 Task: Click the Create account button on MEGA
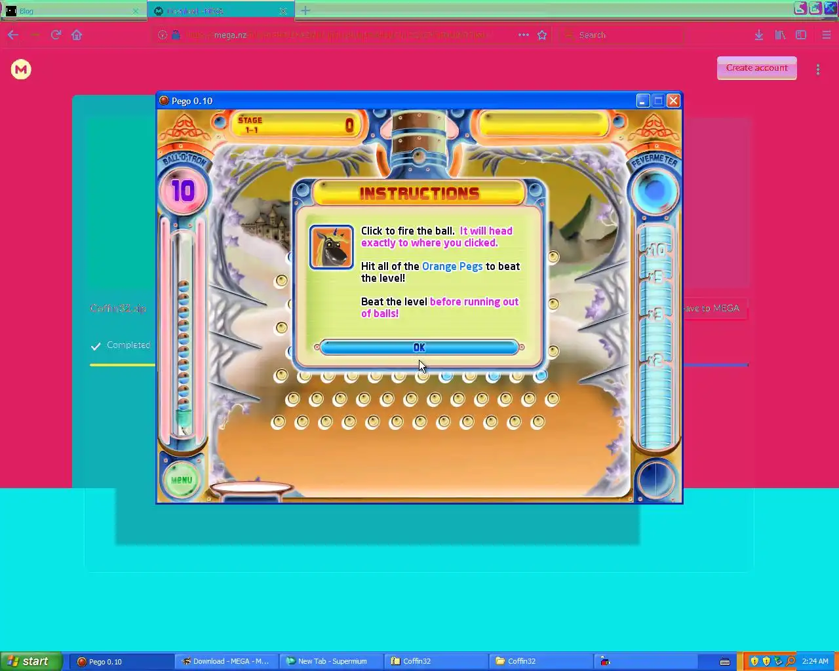coord(756,67)
